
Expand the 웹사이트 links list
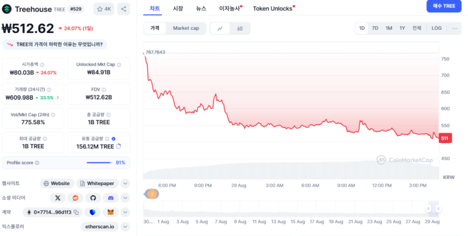(x=126, y=184)
